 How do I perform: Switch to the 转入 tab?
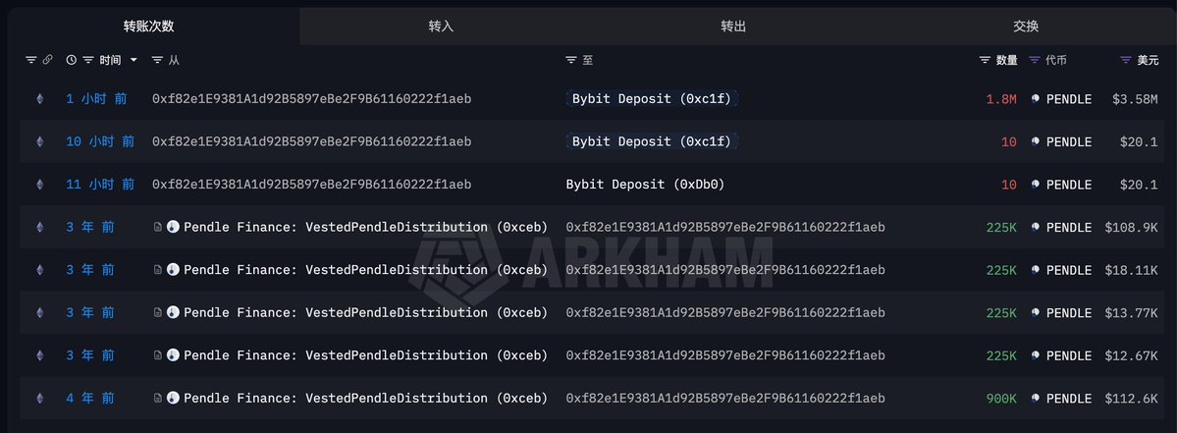(442, 27)
